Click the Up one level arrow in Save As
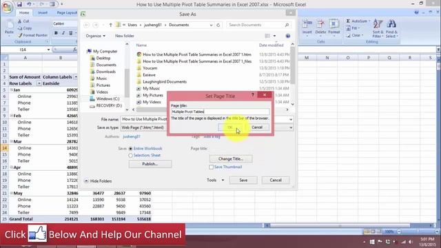 [x=110, y=25]
